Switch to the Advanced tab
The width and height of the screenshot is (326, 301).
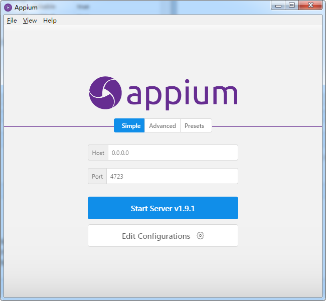click(x=162, y=125)
